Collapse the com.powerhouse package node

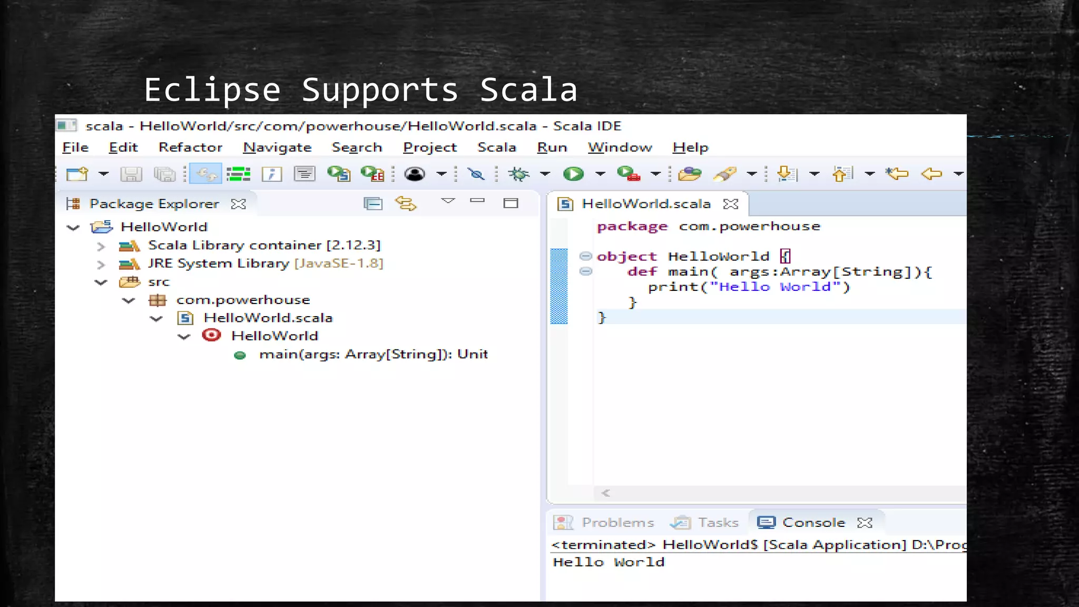pos(129,300)
